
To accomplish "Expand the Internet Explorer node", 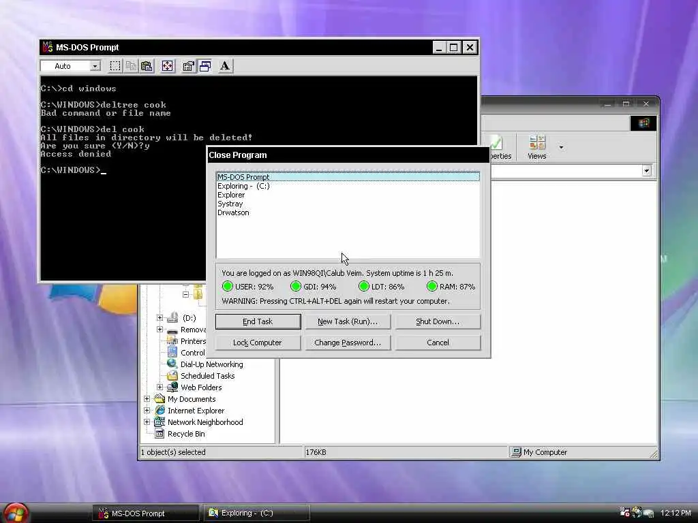I will coord(147,410).
